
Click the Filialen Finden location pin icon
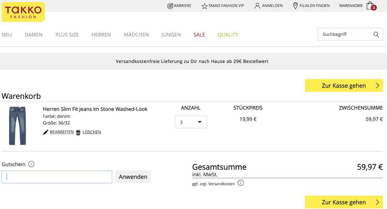[x=295, y=5]
